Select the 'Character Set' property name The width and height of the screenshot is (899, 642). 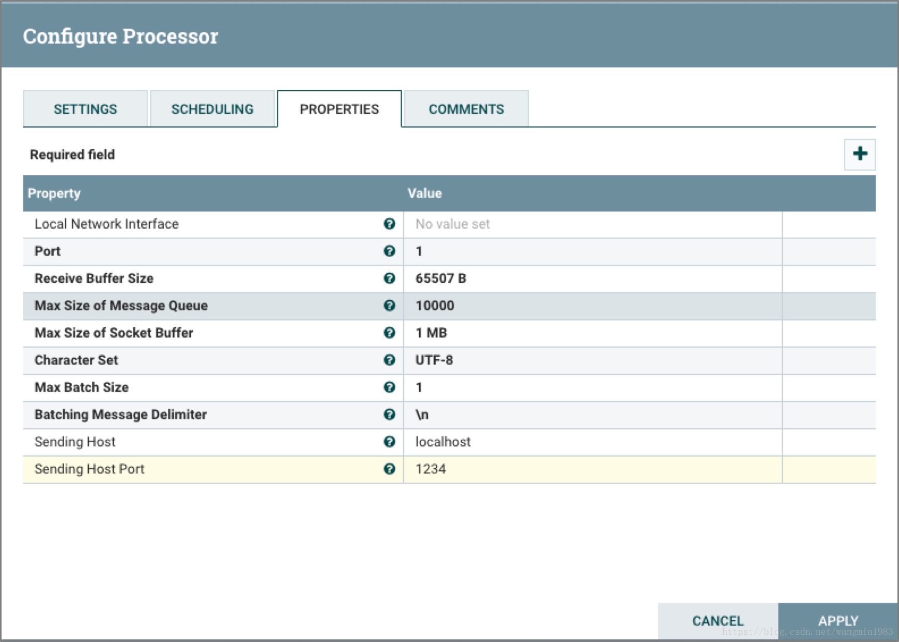coord(76,360)
